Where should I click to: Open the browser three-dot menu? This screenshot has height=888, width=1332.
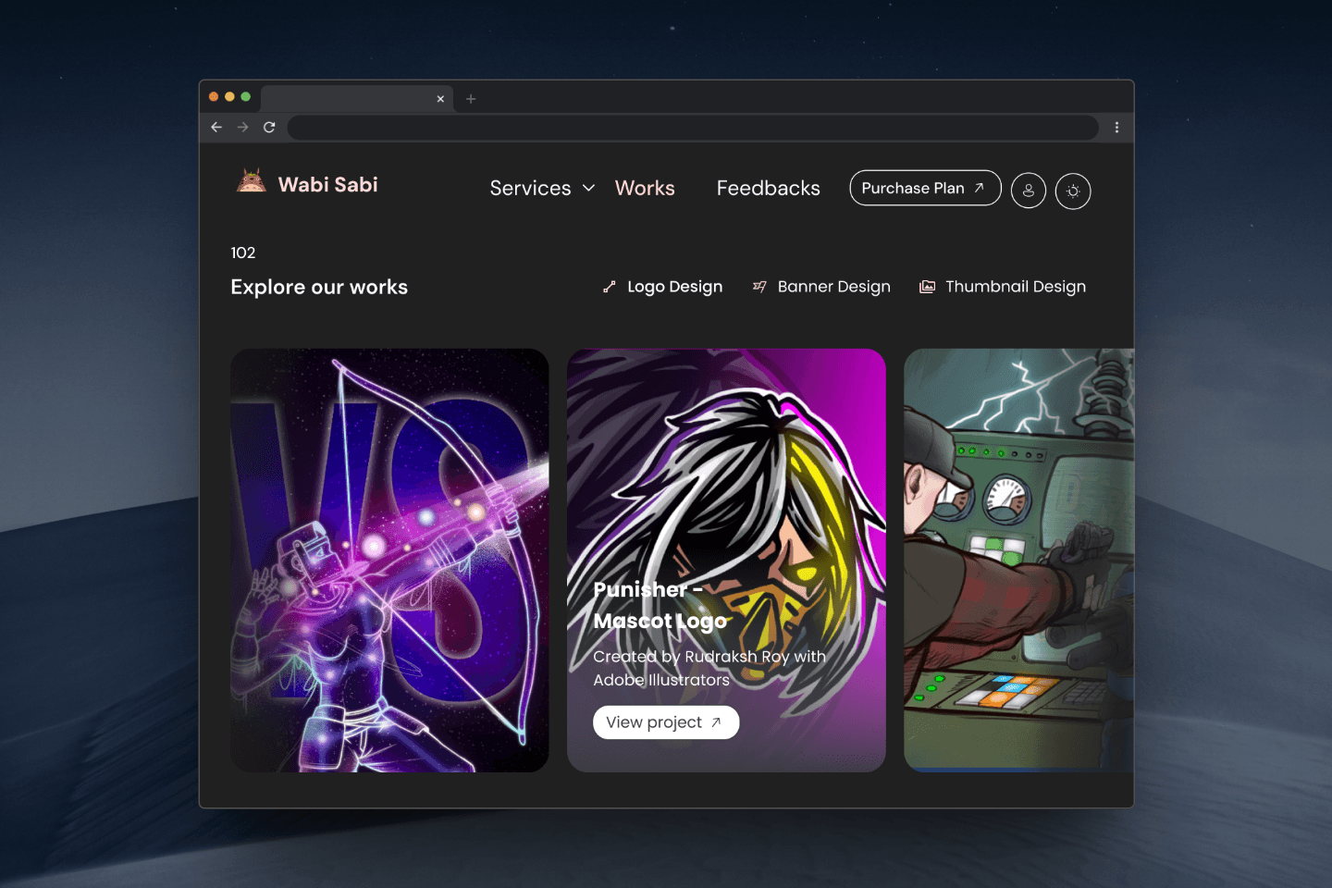point(1116,128)
